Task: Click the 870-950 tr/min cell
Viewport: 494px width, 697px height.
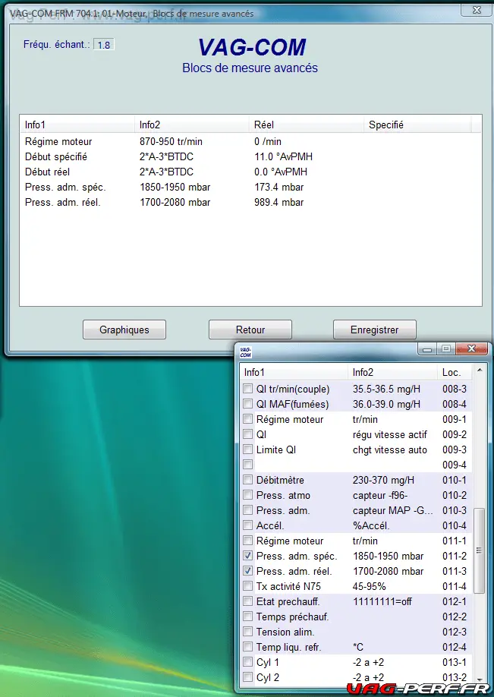Action: coord(171,142)
